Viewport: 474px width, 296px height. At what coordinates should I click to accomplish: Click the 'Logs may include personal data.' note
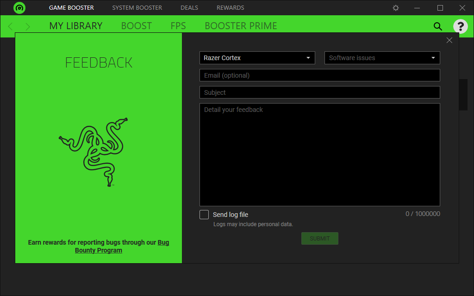[x=253, y=224]
